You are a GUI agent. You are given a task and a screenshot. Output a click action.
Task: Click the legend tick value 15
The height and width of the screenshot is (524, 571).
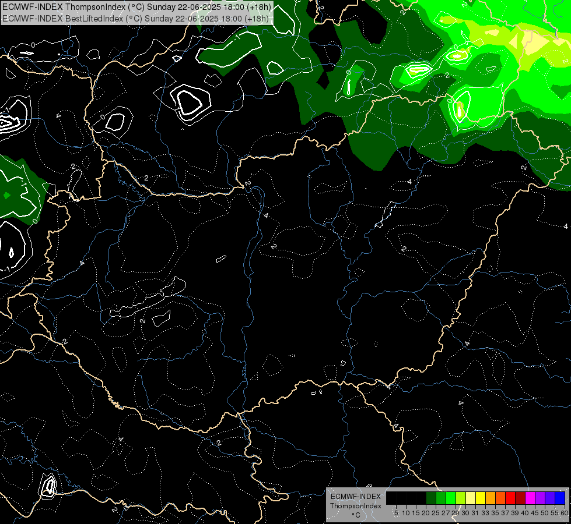pos(416,513)
